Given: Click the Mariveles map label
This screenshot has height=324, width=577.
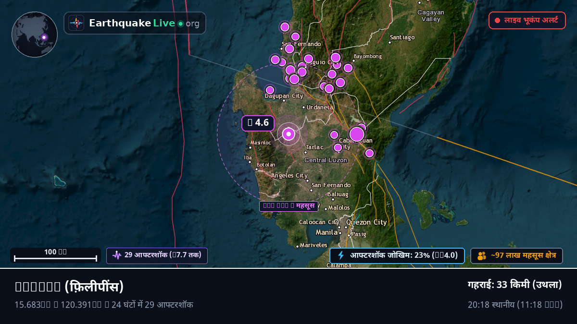Looking at the screenshot, I should (x=314, y=245).
